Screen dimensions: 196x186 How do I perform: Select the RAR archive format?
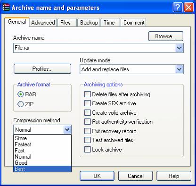pyautogui.click(x=27, y=94)
